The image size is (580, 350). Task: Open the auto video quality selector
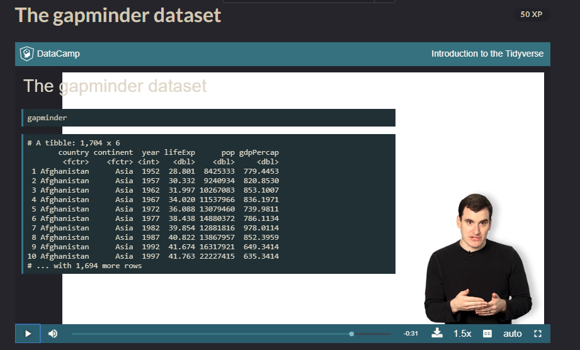coord(513,334)
